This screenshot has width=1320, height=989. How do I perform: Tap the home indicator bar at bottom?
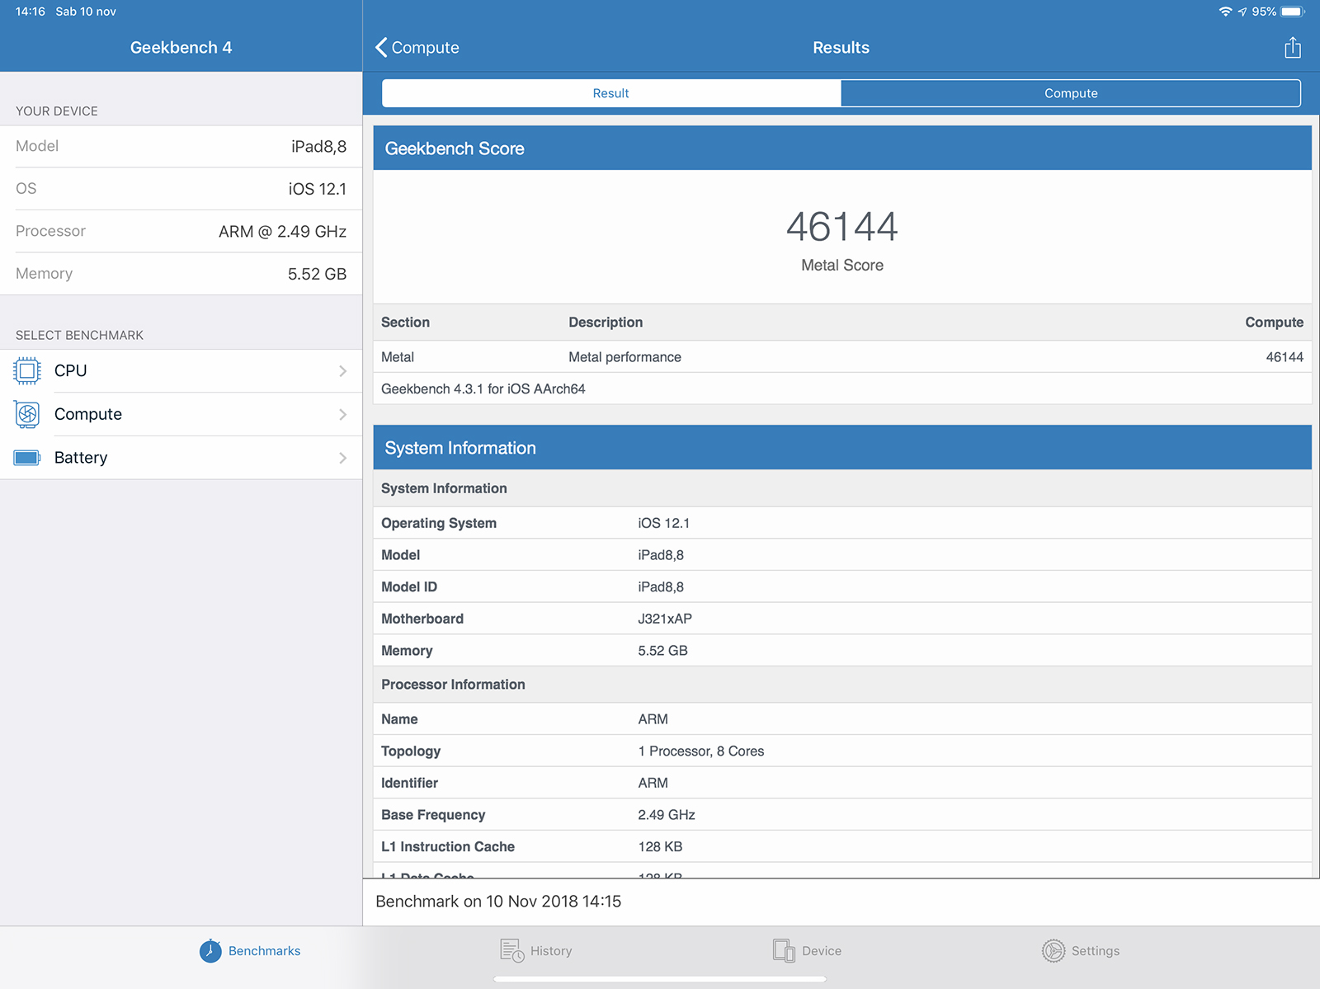660,979
